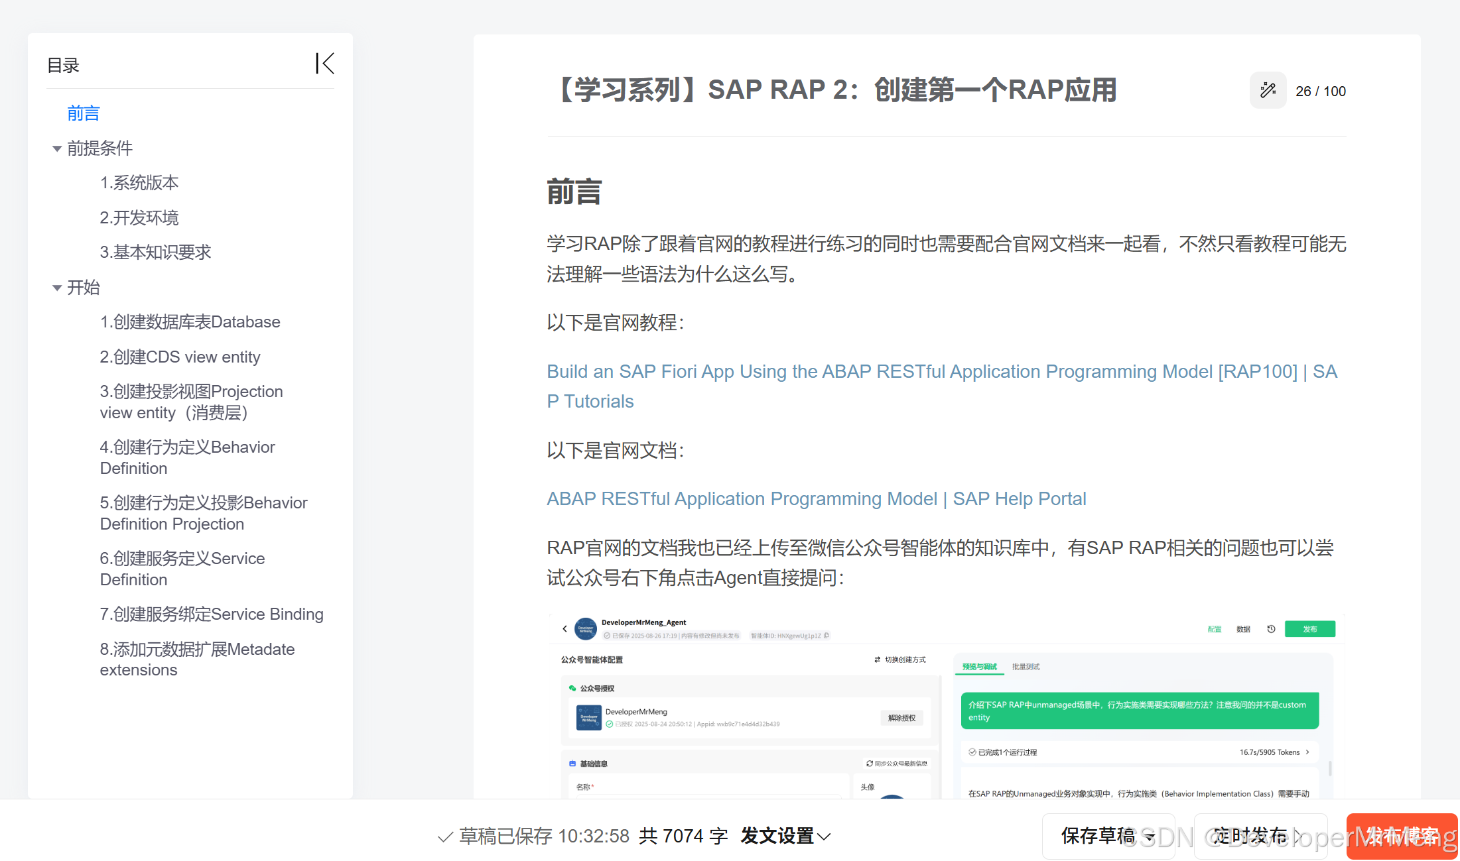The image size is (1460, 861).
Task: Collapse the 开始 tree section
Action: point(57,288)
